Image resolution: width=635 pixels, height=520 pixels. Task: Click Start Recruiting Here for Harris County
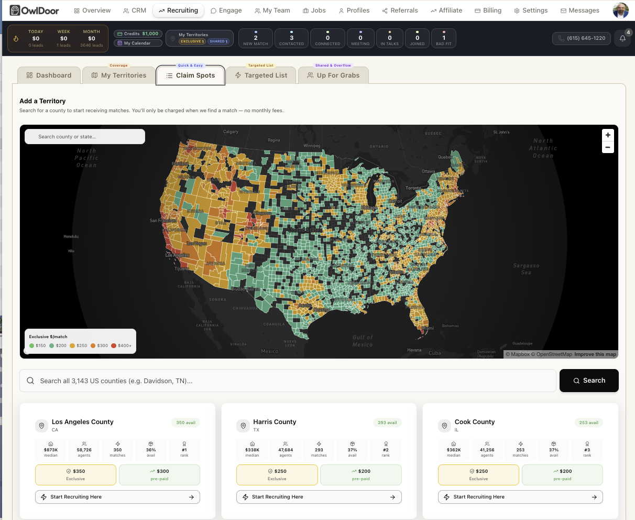click(x=319, y=497)
